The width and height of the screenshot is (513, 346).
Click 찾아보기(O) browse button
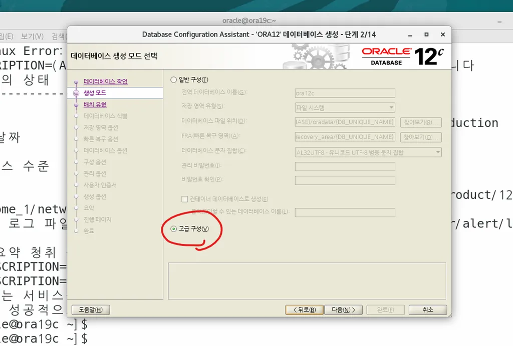[421, 137]
